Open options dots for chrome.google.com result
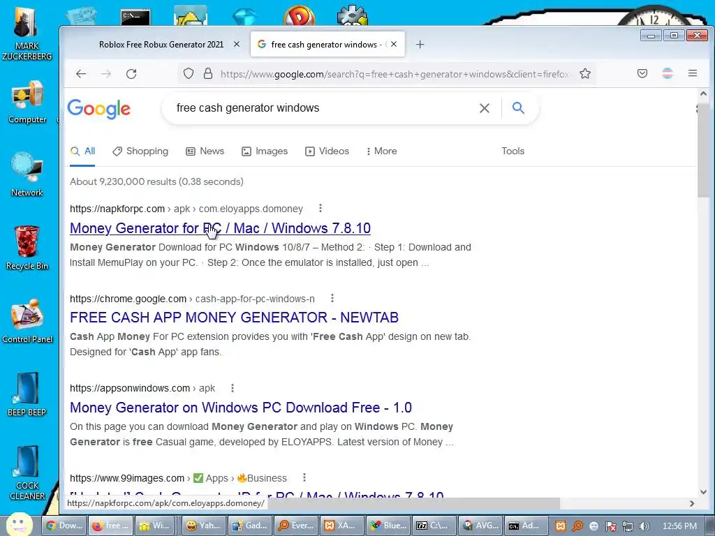Screen dimensions: 715x536 pyautogui.click(x=332, y=298)
